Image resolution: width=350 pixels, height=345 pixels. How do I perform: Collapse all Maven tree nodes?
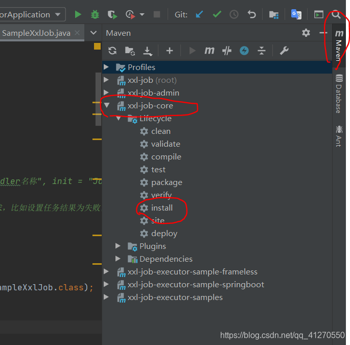tap(262, 51)
